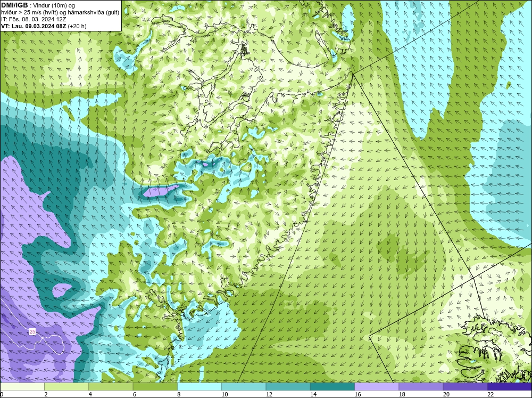This screenshot has height=398, width=532.
Task: Click the legend value 6
Action: [135, 394]
